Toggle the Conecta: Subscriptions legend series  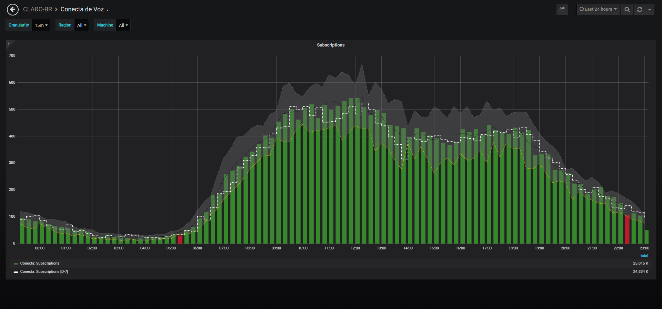(40, 264)
